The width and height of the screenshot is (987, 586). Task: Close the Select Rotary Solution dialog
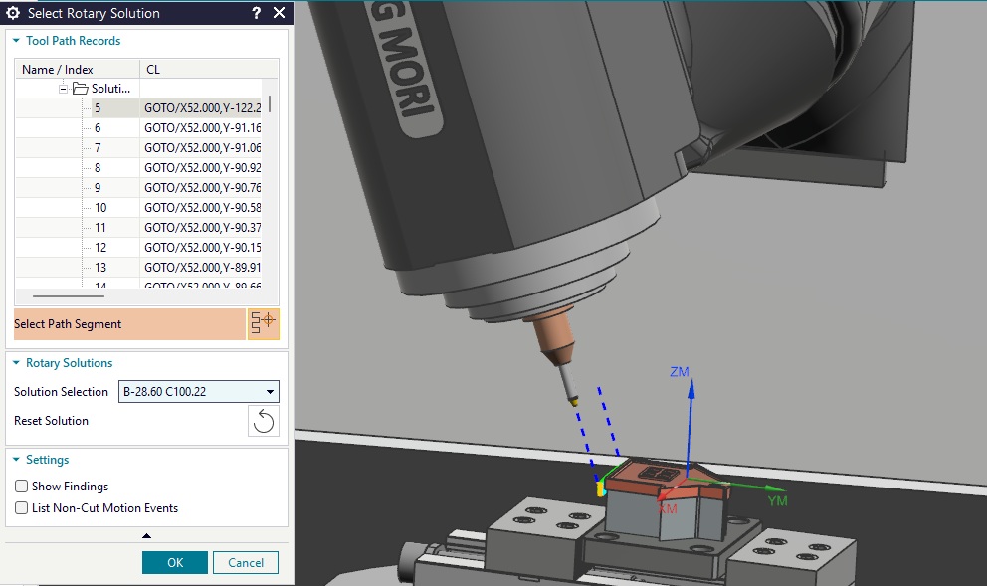(x=279, y=14)
